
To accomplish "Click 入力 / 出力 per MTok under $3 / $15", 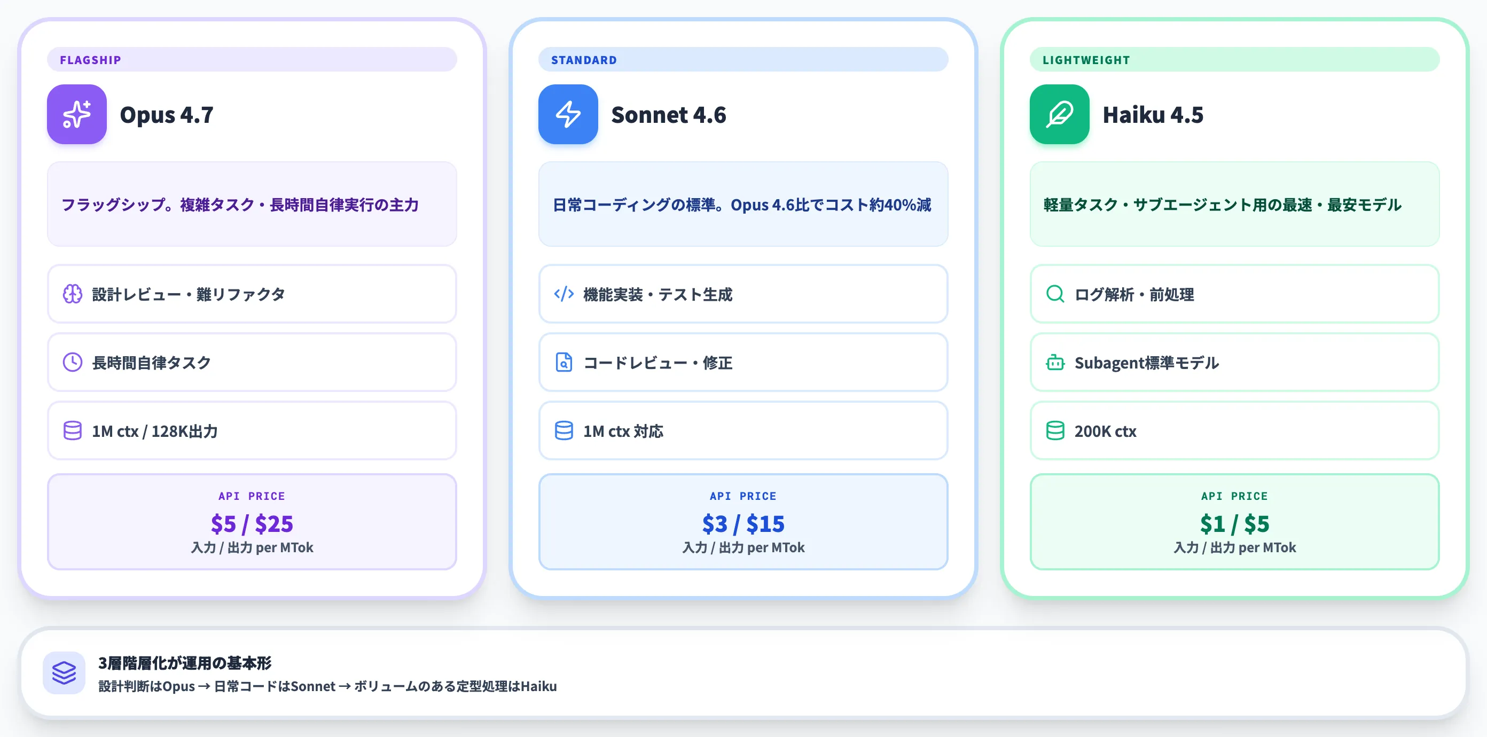I will 743,547.
